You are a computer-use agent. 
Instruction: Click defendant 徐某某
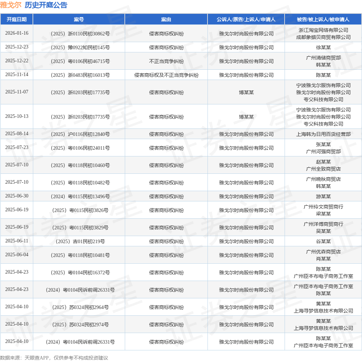pos(323,48)
